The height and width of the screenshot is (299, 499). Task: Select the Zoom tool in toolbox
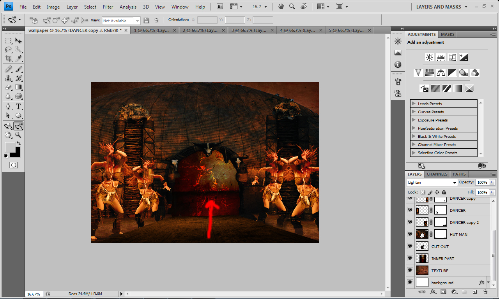[x=18, y=135]
